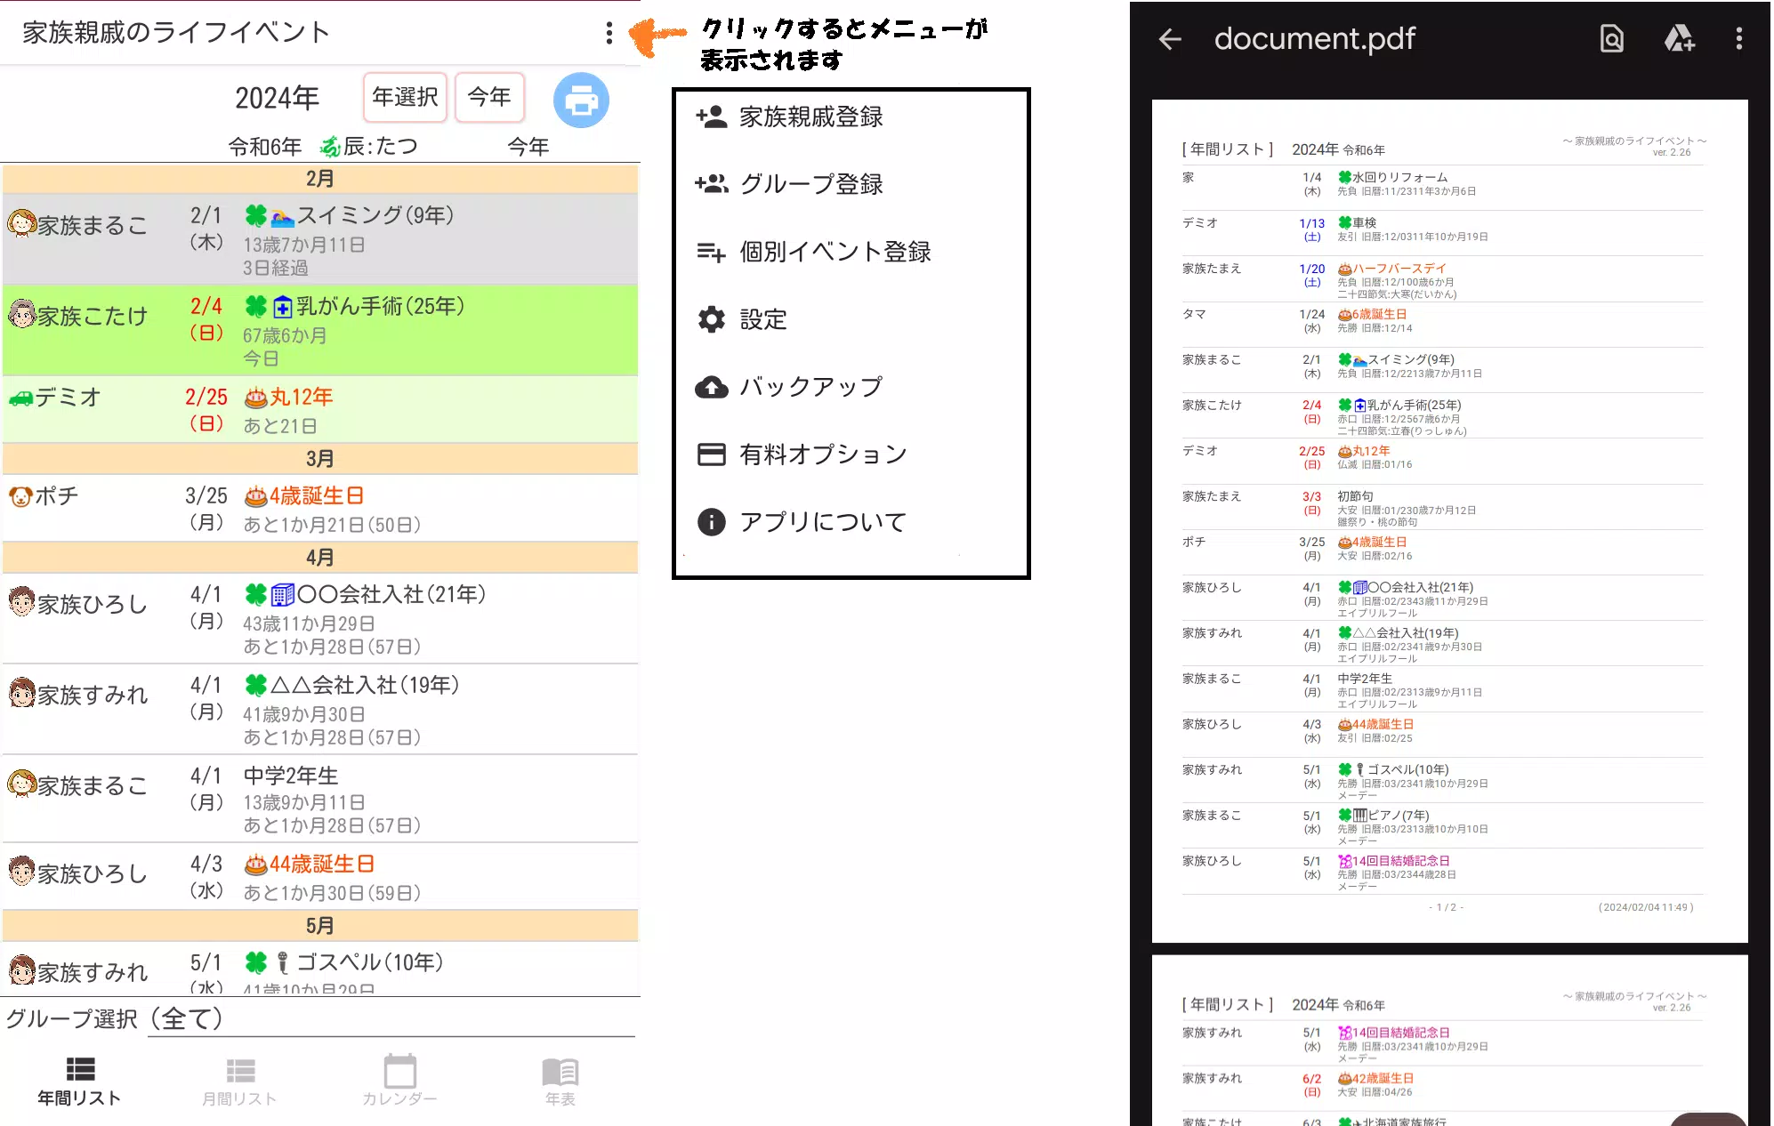Click the 家族こたけ avatar icon

point(21,314)
